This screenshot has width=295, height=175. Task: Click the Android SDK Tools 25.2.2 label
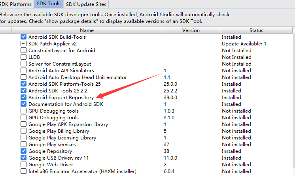click(x=58, y=91)
